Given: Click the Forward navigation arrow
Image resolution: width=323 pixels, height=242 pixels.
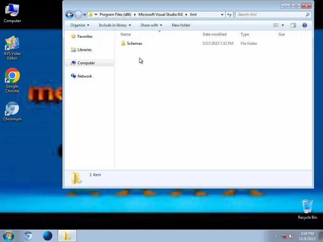Looking at the screenshot, I should coord(78,14).
